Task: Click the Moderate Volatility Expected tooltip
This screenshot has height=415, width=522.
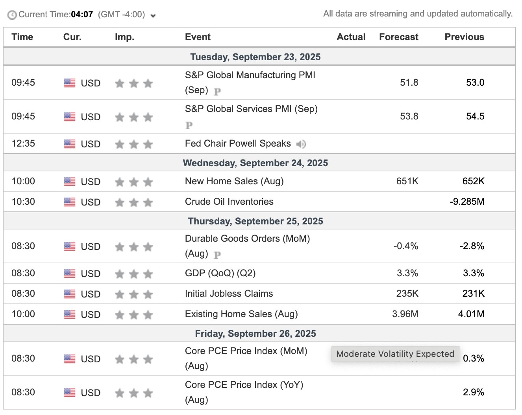Action: [x=395, y=354]
